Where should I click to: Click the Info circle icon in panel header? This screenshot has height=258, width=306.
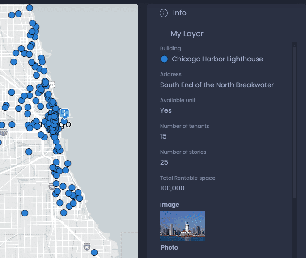tap(164, 13)
